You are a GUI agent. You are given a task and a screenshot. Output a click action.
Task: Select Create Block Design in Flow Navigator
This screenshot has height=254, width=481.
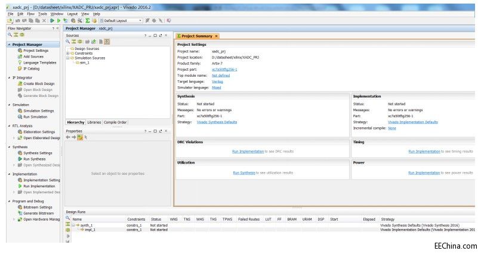pyautogui.click(x=36, y=84)
